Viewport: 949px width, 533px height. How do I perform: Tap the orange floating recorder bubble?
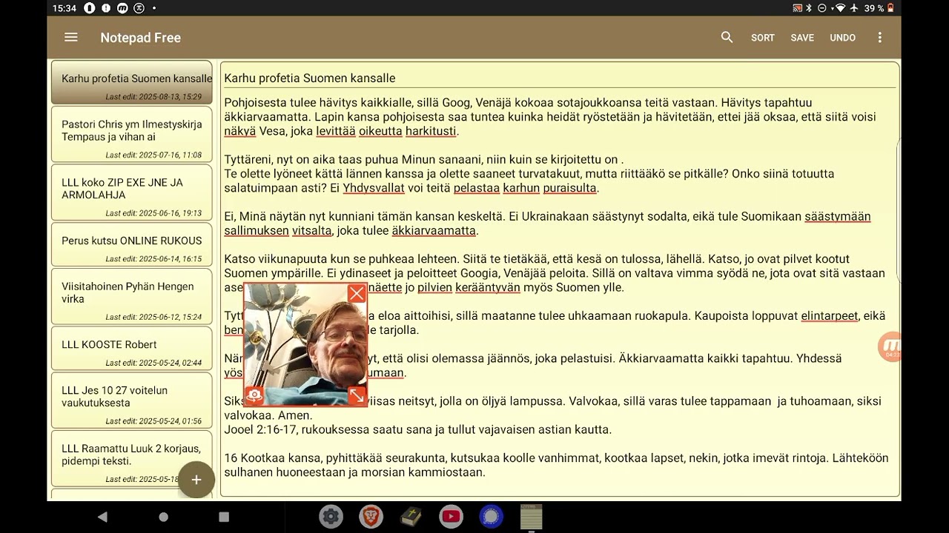pyautogui.click(x=889, y=346)
